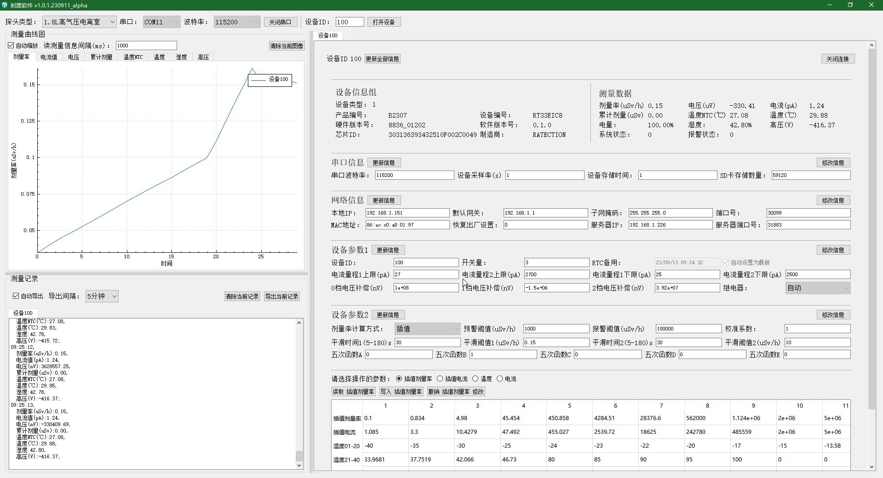The image size is (883, 478).
Task: Click 清除当前图像 button
Action: pyautogui.click(x=287, y=46)
